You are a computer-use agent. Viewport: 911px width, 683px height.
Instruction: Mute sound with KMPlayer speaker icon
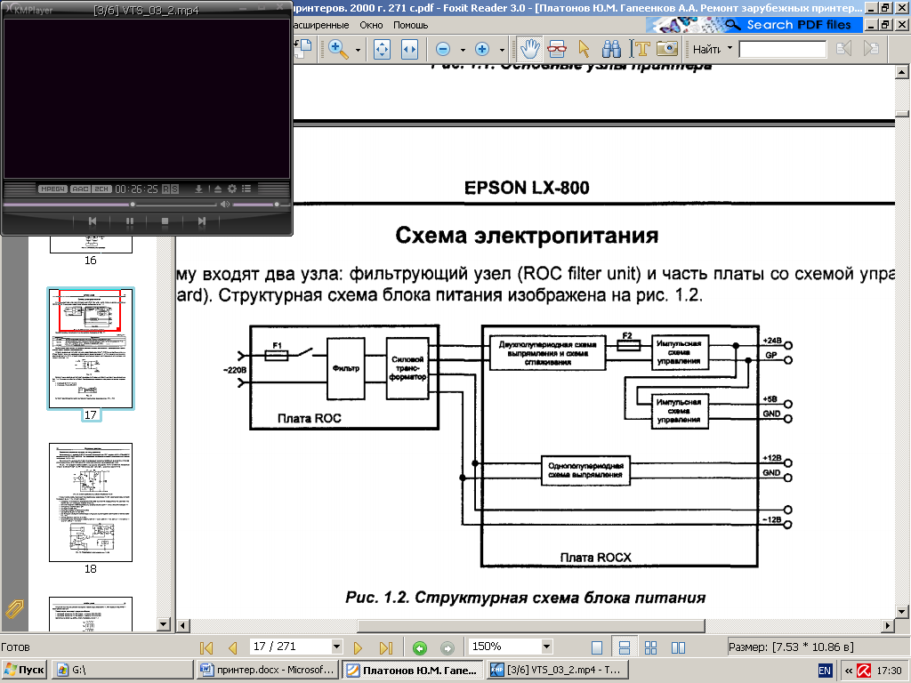click(225, 205)
